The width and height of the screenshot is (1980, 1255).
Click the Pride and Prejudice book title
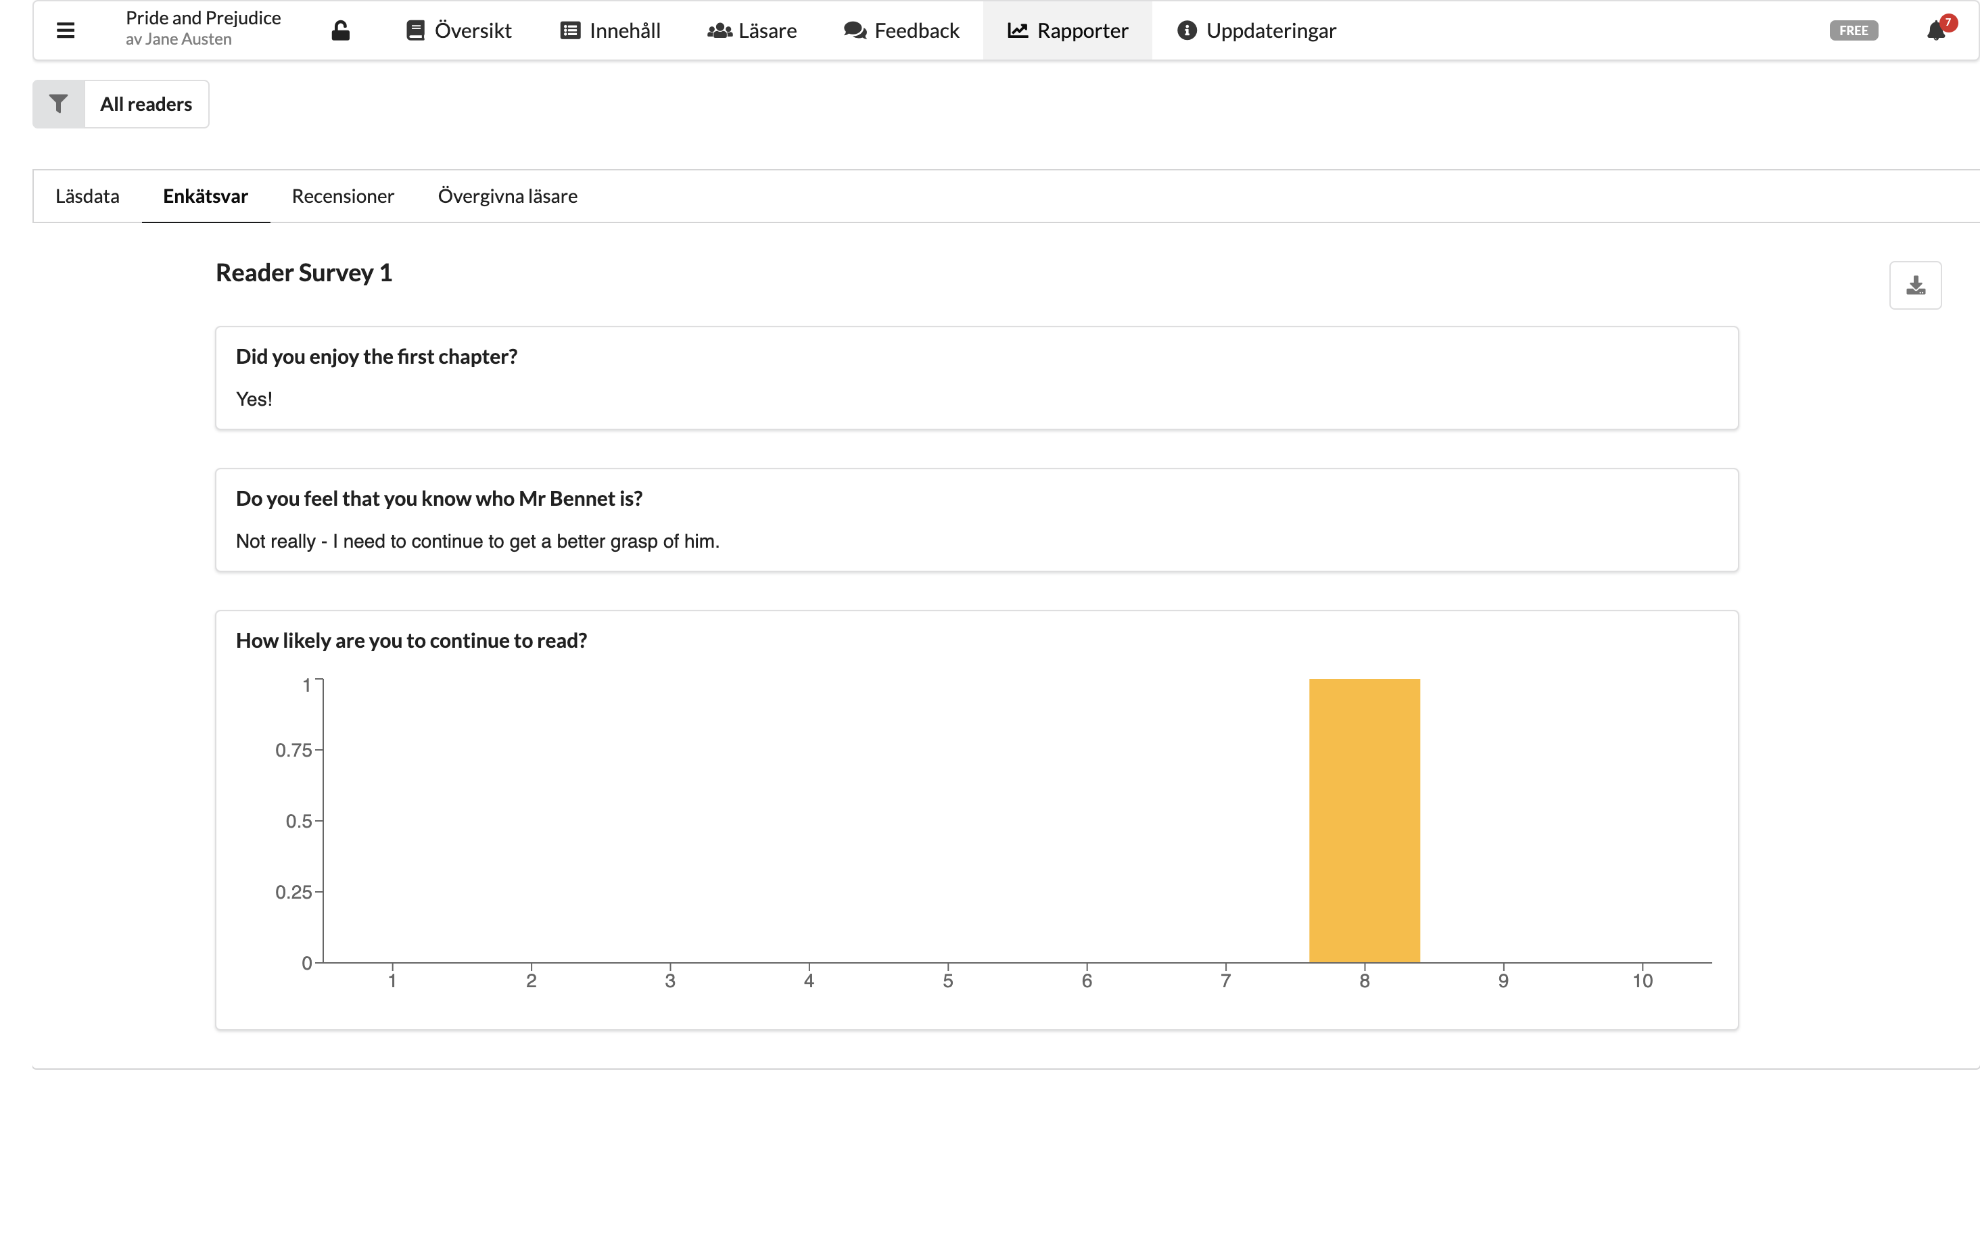203,18
